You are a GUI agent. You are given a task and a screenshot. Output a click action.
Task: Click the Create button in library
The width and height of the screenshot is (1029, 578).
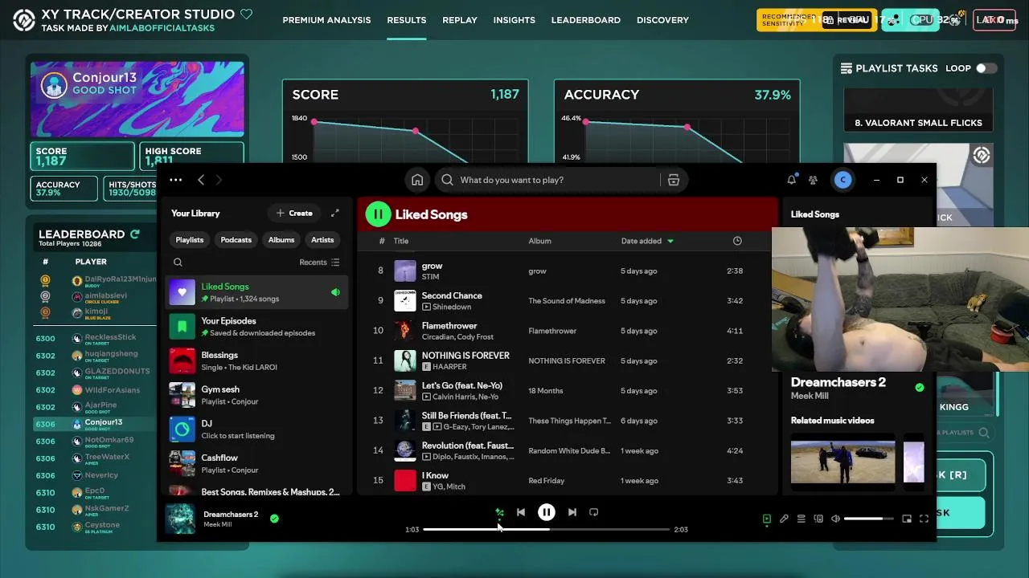294,213
